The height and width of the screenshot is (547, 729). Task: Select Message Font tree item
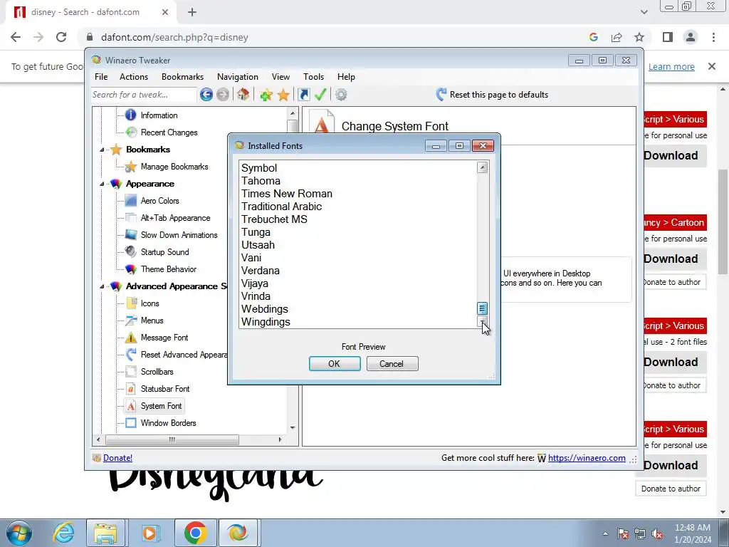pos(164,338)
